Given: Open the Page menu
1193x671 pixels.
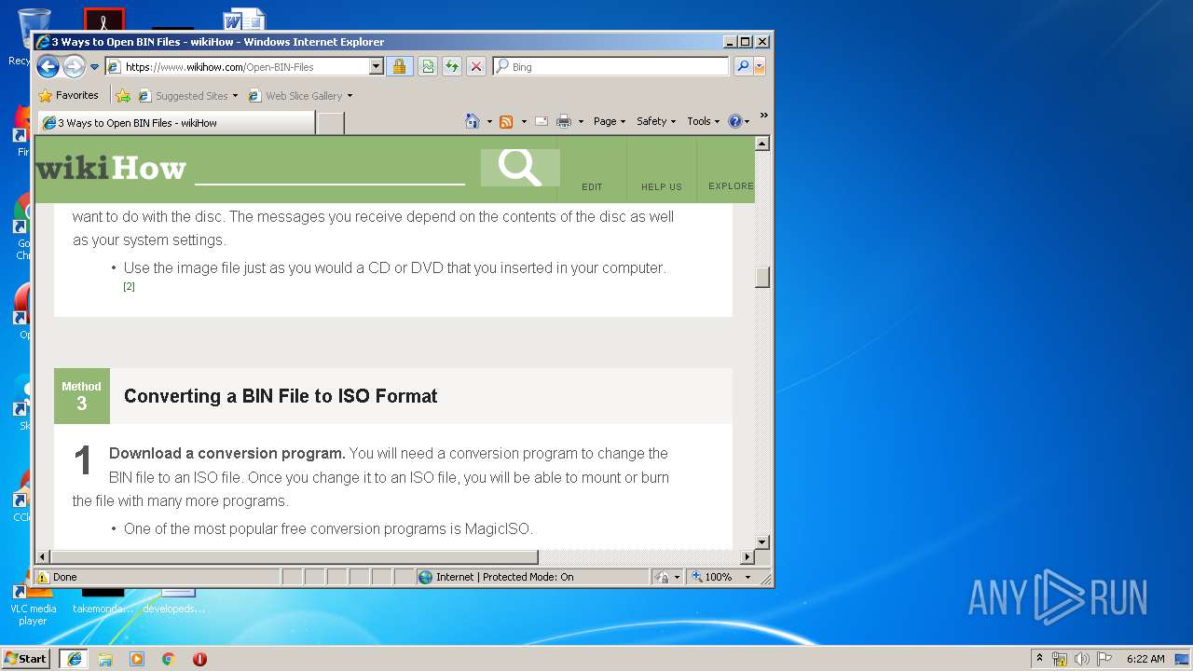Looking at the screenshot, I should pos(610,121).
